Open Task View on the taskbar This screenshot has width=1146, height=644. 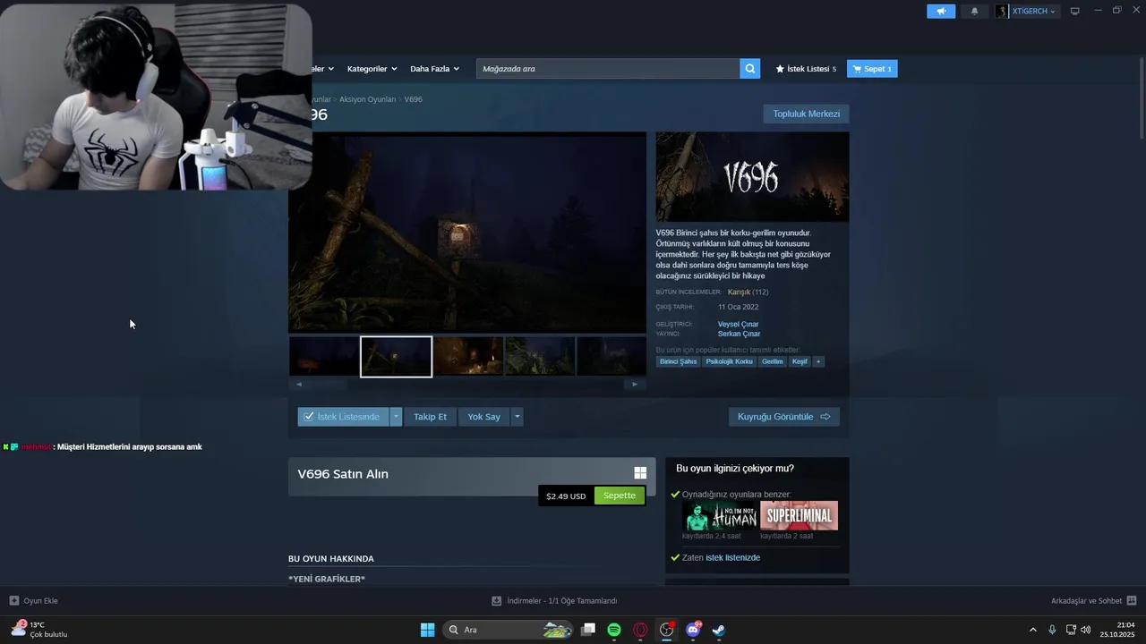(x=588, y=630)
